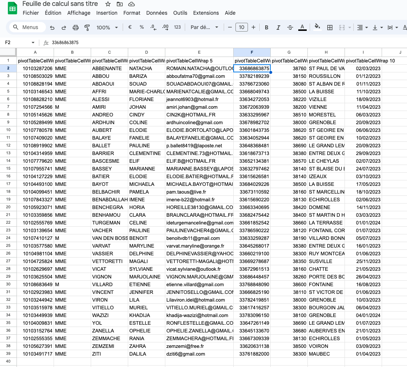Open the 100% zoom dropdown

coord(107,28)
